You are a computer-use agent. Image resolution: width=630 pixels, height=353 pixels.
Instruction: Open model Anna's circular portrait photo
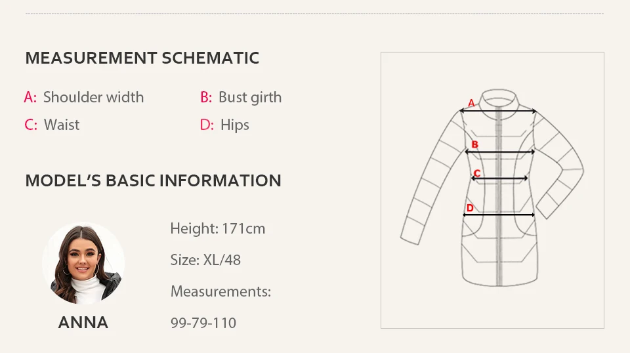83,263
